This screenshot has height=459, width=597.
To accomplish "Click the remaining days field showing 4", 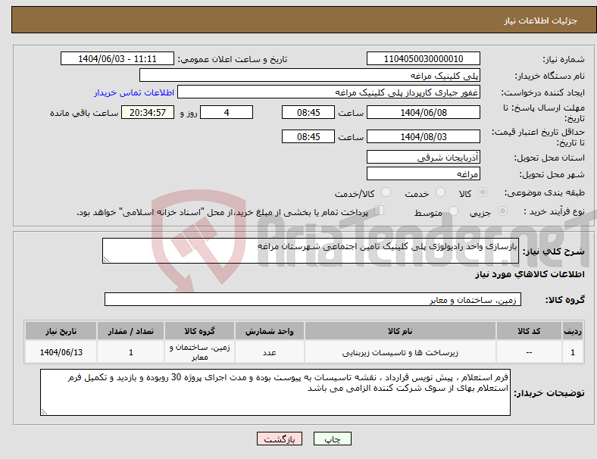I will (x=227, y=112).
